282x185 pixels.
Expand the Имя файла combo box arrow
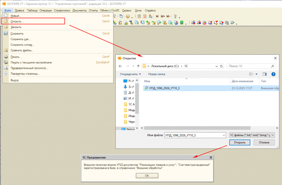pos(223,135)
